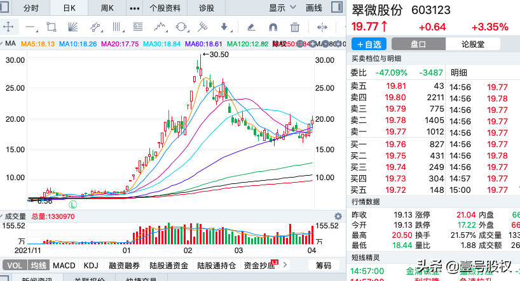Select the down arrow marker tool
Screen dimensions: 520x281
point(224,27)
